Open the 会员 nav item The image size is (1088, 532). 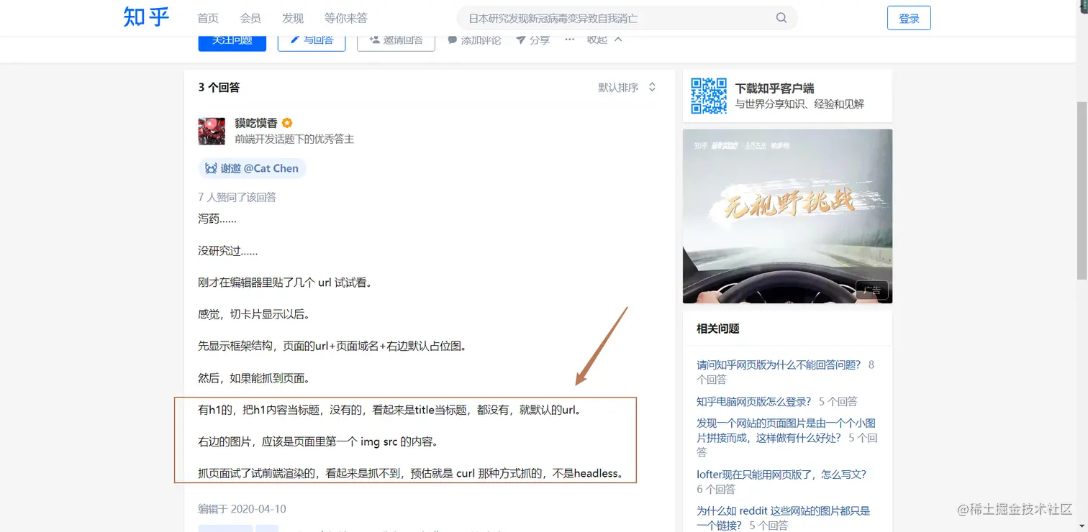click(250, 18)
